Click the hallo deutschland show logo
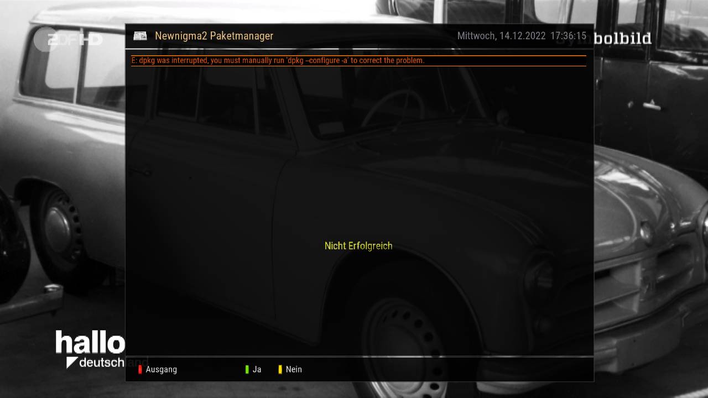The width and height of the screenshot is (708, 398). click(x=90, y=349)
